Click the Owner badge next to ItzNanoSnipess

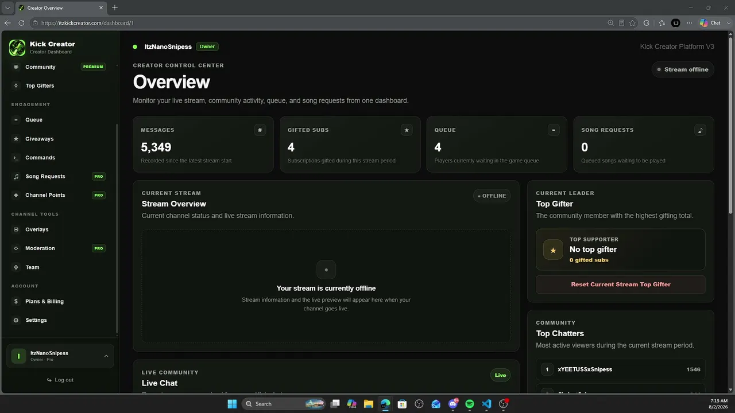click(x=207, y=46)
